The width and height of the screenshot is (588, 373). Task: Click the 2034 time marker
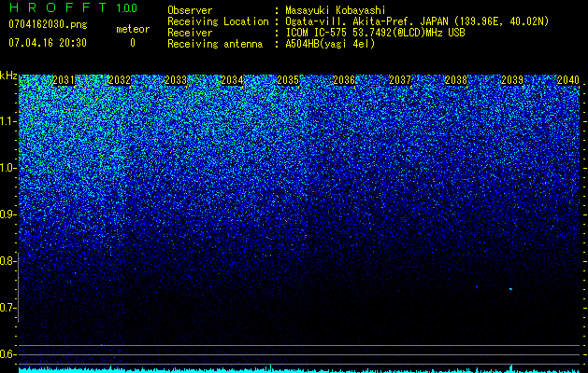[x=232, y=80]
